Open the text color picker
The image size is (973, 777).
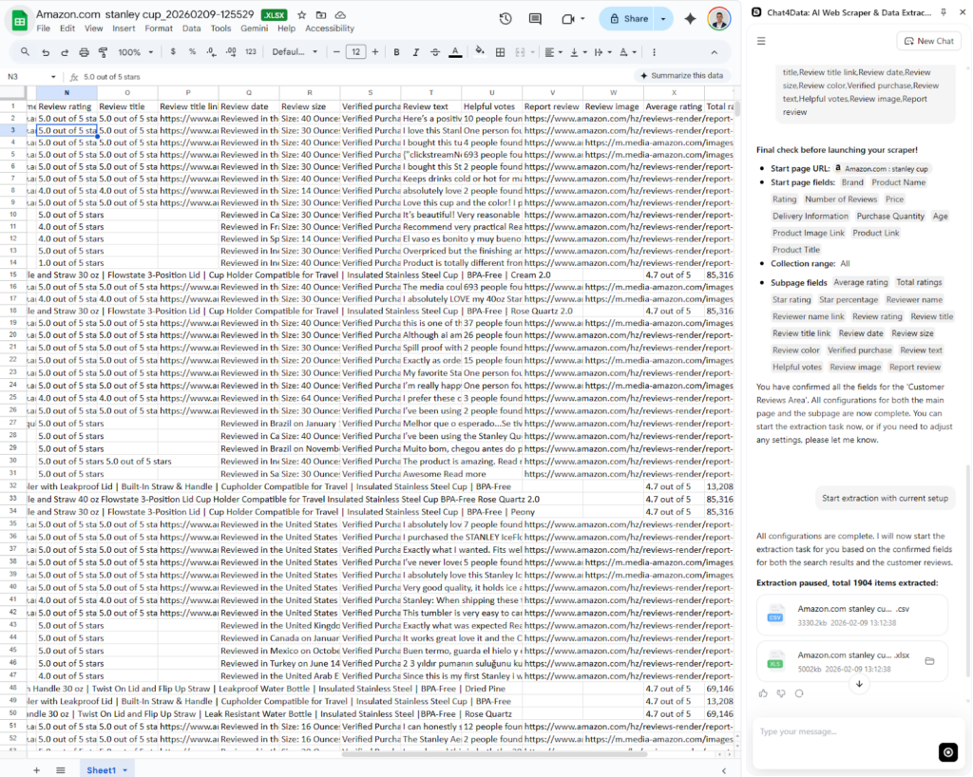(454, 52)
